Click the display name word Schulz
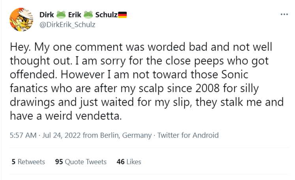Image resolution: width=295 pixels, height=180 pixels. [106, 15]
